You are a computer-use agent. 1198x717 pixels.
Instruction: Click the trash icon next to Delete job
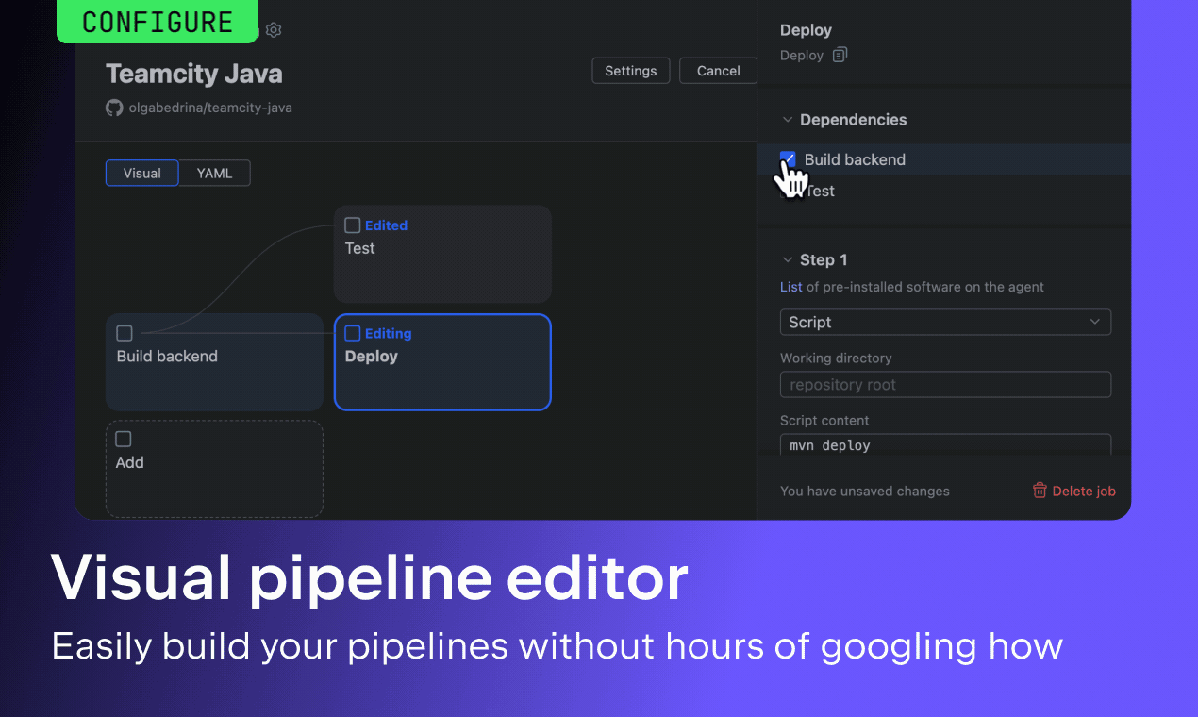(1040, 491)
